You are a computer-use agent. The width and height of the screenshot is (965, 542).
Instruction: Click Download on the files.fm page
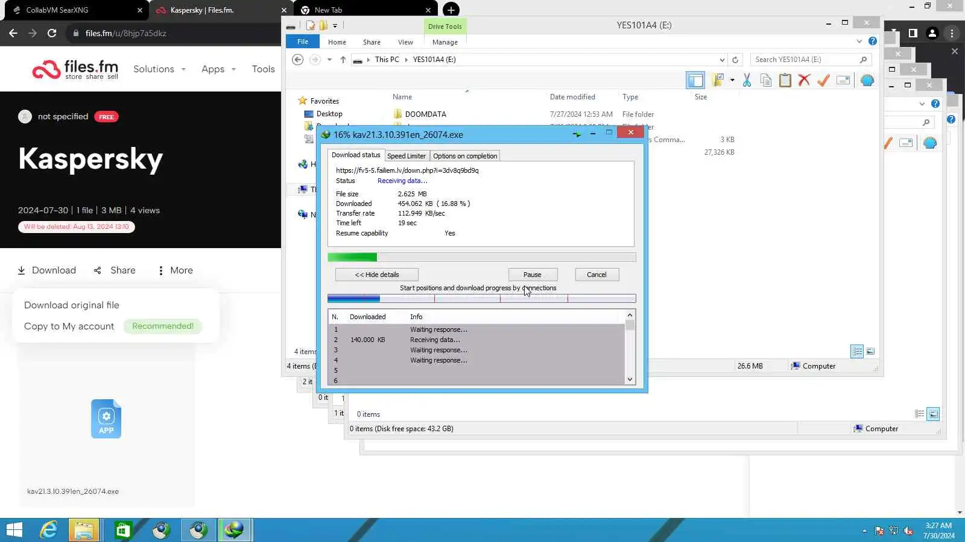[x=47, y=270]
